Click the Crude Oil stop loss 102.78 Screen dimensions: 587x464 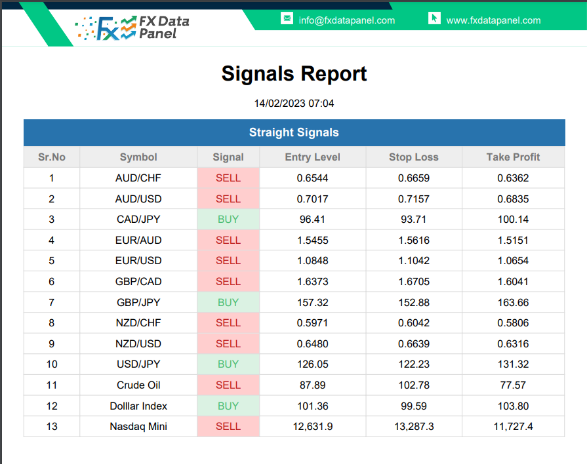[414, 385]
